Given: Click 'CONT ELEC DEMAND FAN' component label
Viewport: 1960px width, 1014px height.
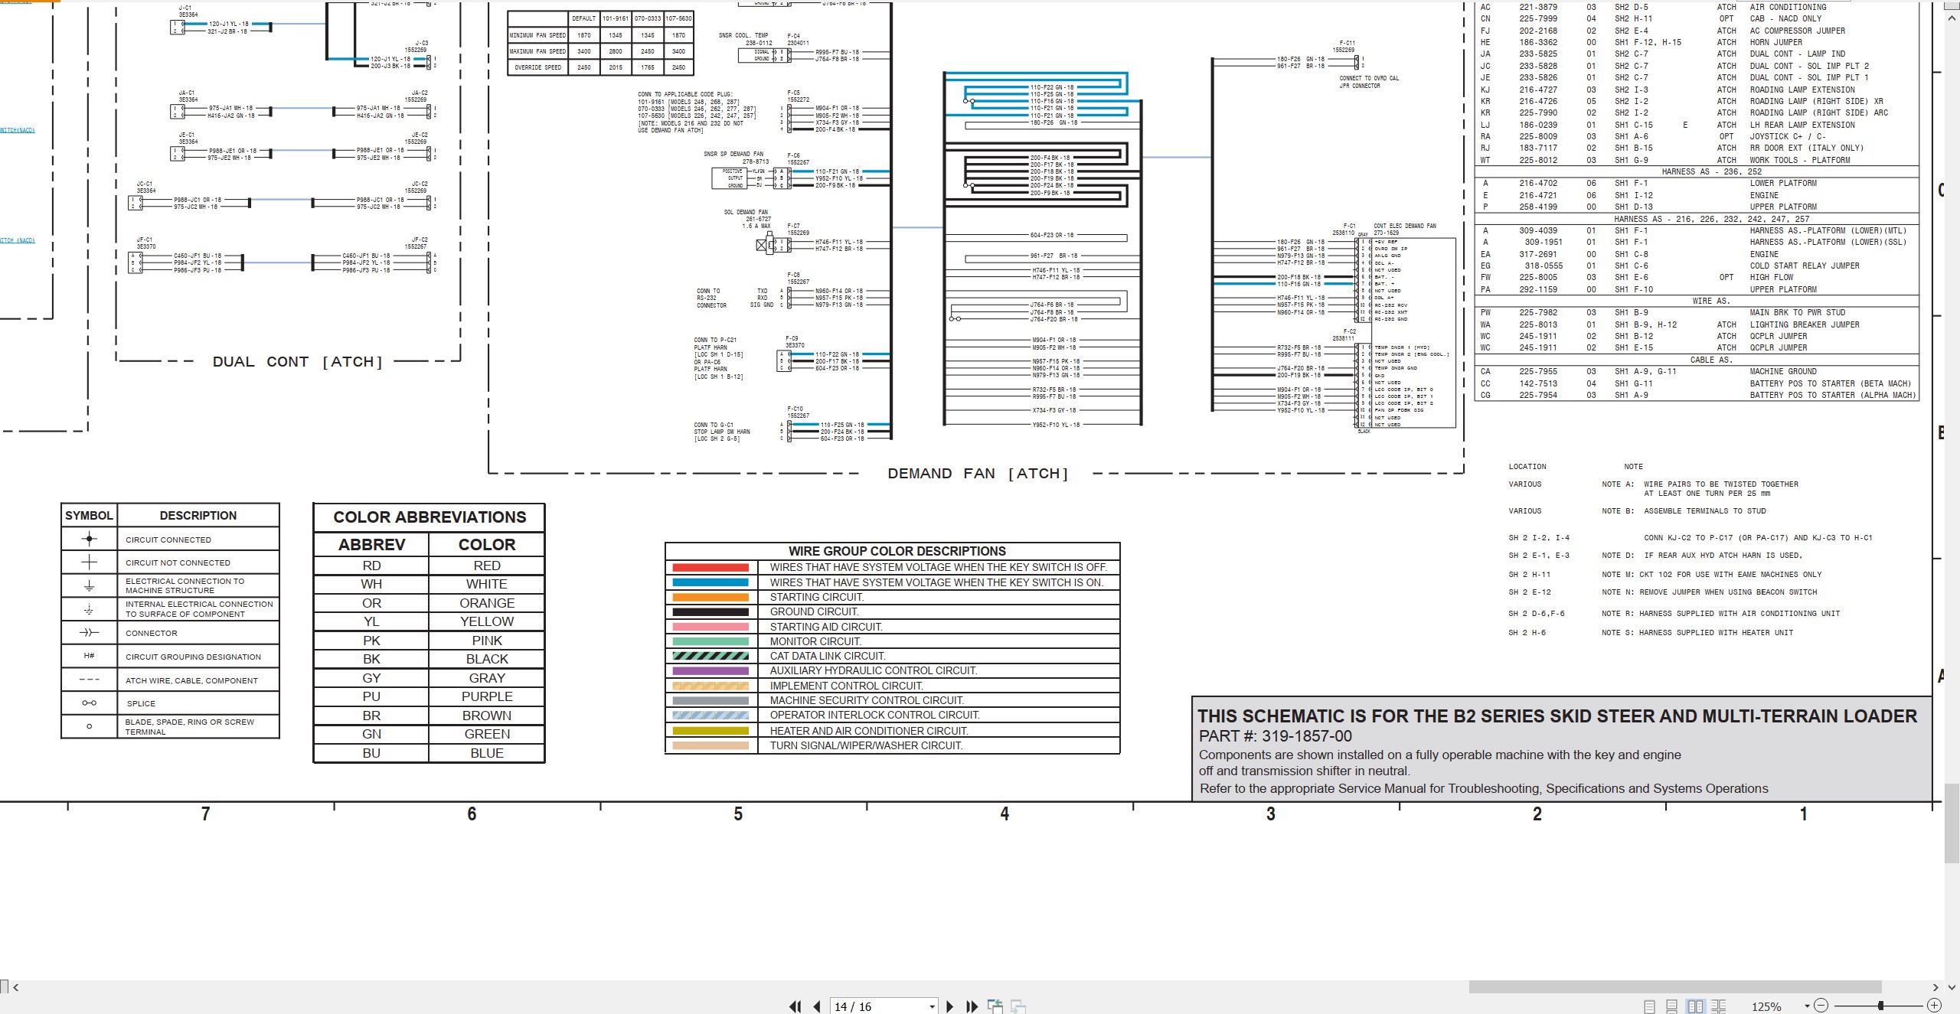Looking at the screenshot, I should coord(1405,227).
